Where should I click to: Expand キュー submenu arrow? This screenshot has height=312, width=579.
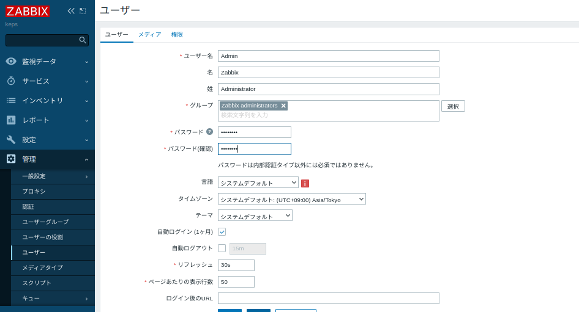coord(86,299)
